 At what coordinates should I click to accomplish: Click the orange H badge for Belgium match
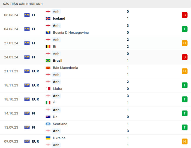[184, 43]
